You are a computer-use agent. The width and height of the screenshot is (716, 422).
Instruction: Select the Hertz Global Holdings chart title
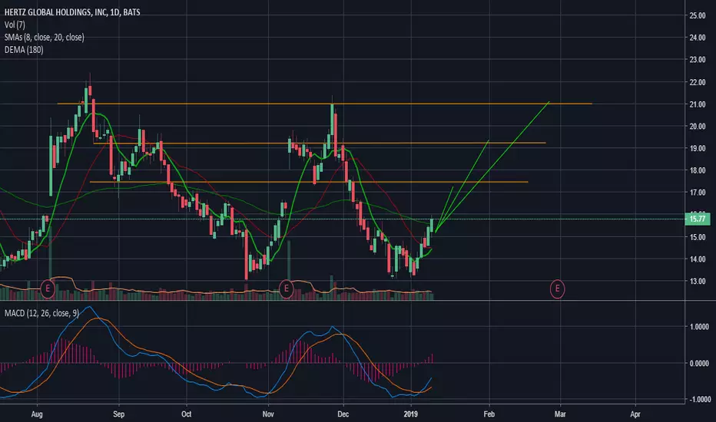coord(72,12)
